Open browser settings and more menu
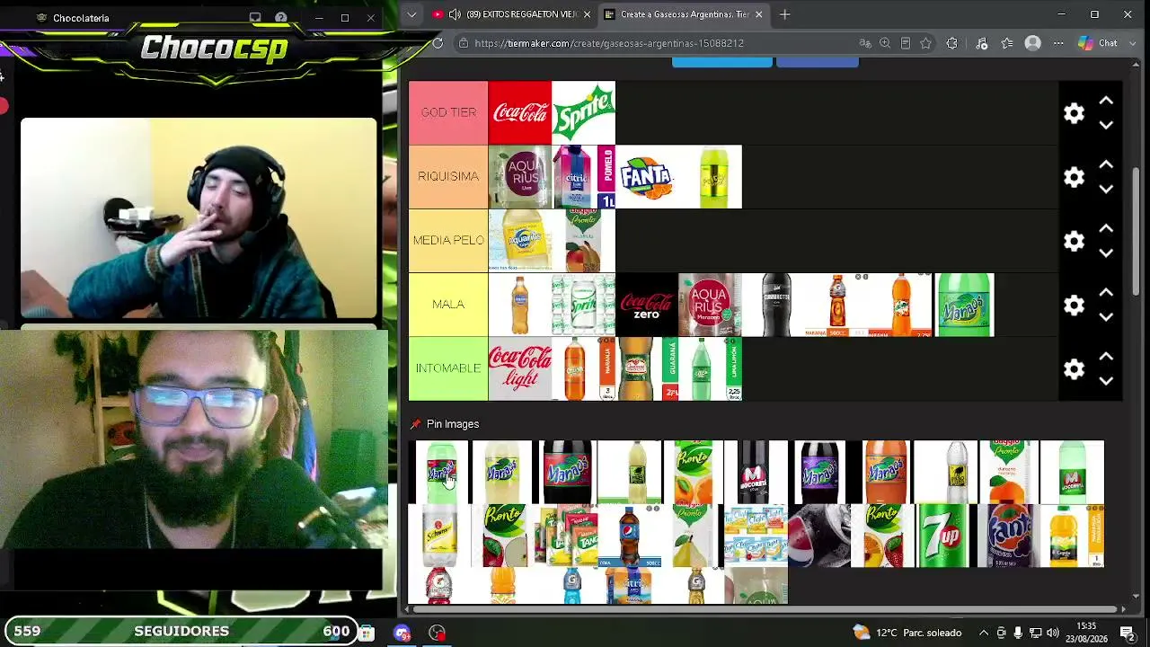 coord(1058,43)
